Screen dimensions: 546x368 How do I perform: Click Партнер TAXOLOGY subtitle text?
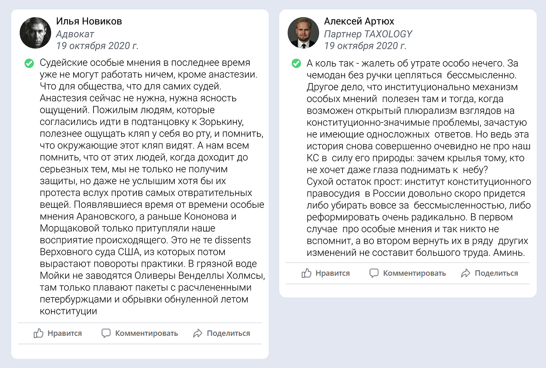[368, 34]
